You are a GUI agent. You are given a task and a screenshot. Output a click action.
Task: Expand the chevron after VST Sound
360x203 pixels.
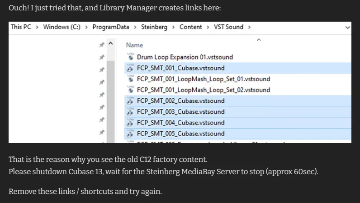click(x=249, y=27)
